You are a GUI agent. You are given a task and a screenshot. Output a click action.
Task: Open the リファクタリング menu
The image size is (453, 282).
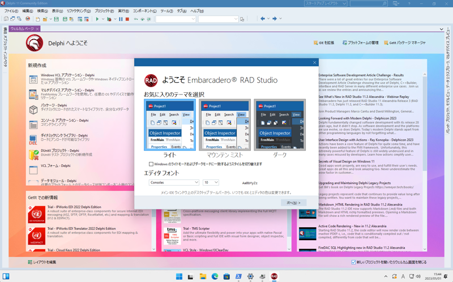(79, 11)
